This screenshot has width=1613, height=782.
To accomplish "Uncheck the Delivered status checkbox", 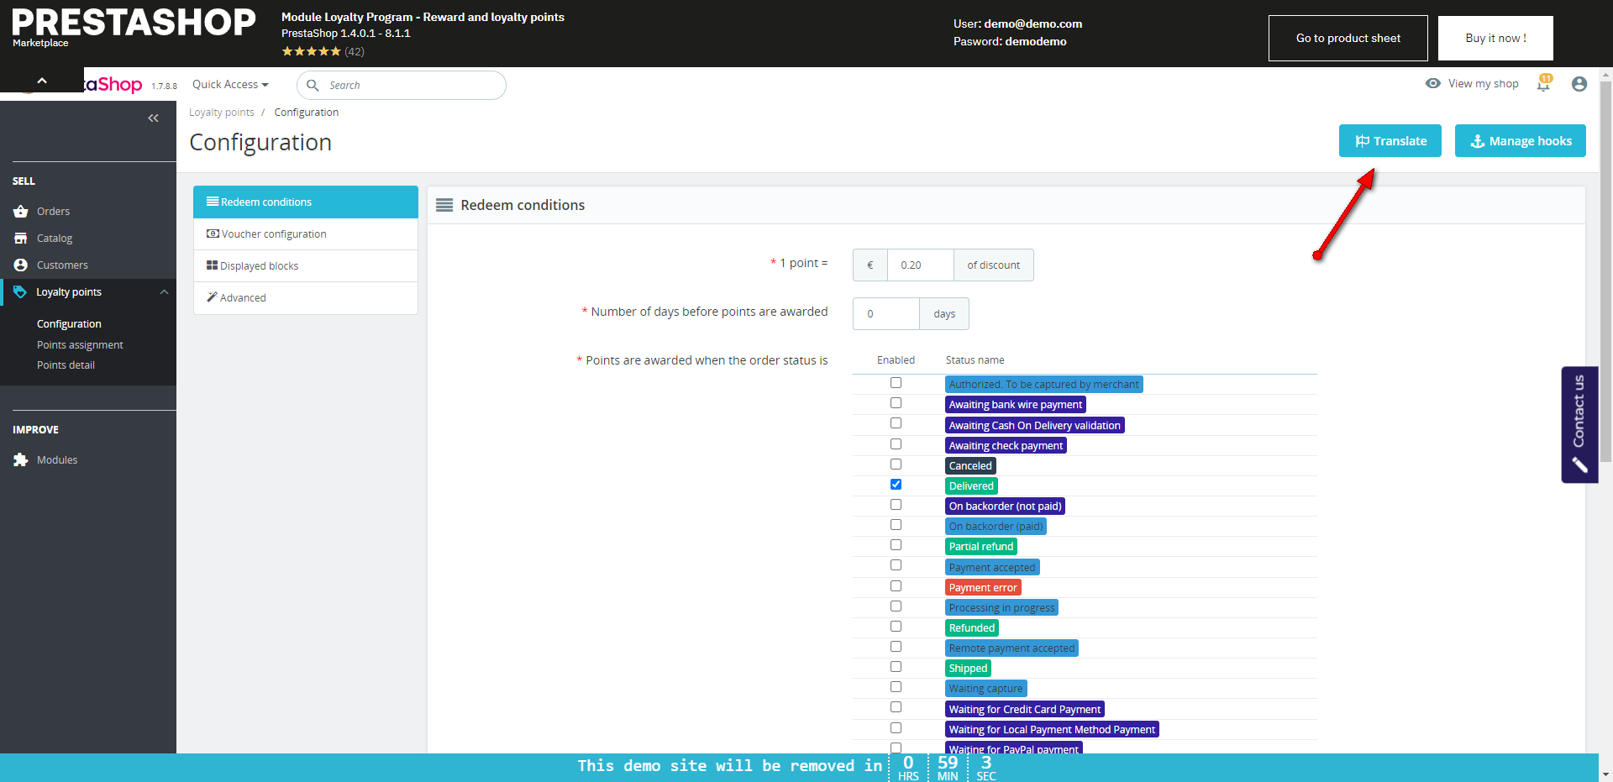I will click(896, 485).
